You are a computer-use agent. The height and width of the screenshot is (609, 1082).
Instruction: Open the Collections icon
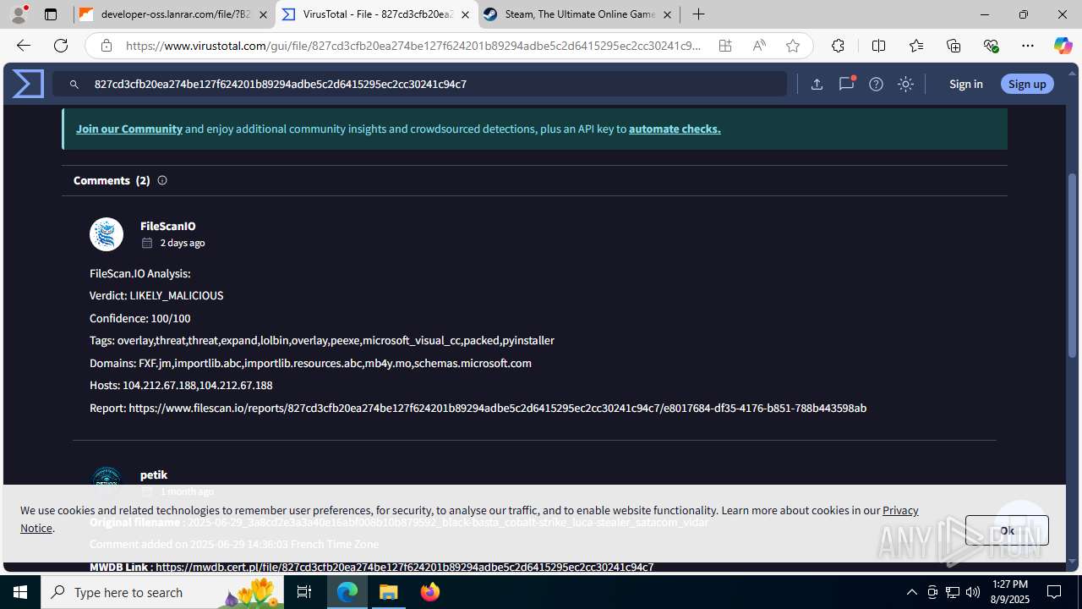tap(954, 46)
